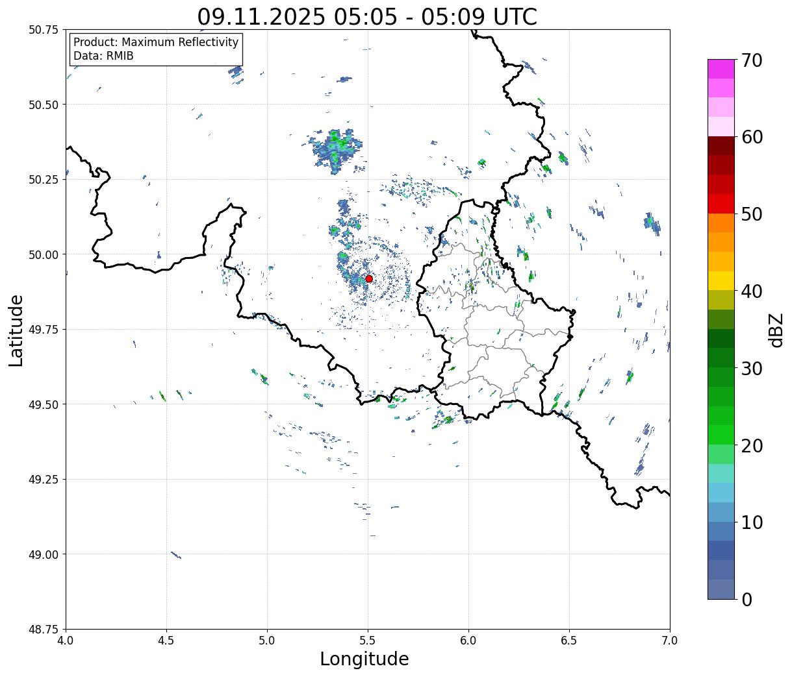The height and width of the screenshot is (675, 792).
Task: Click the latitude tick label 50.75
Action: 44,30
